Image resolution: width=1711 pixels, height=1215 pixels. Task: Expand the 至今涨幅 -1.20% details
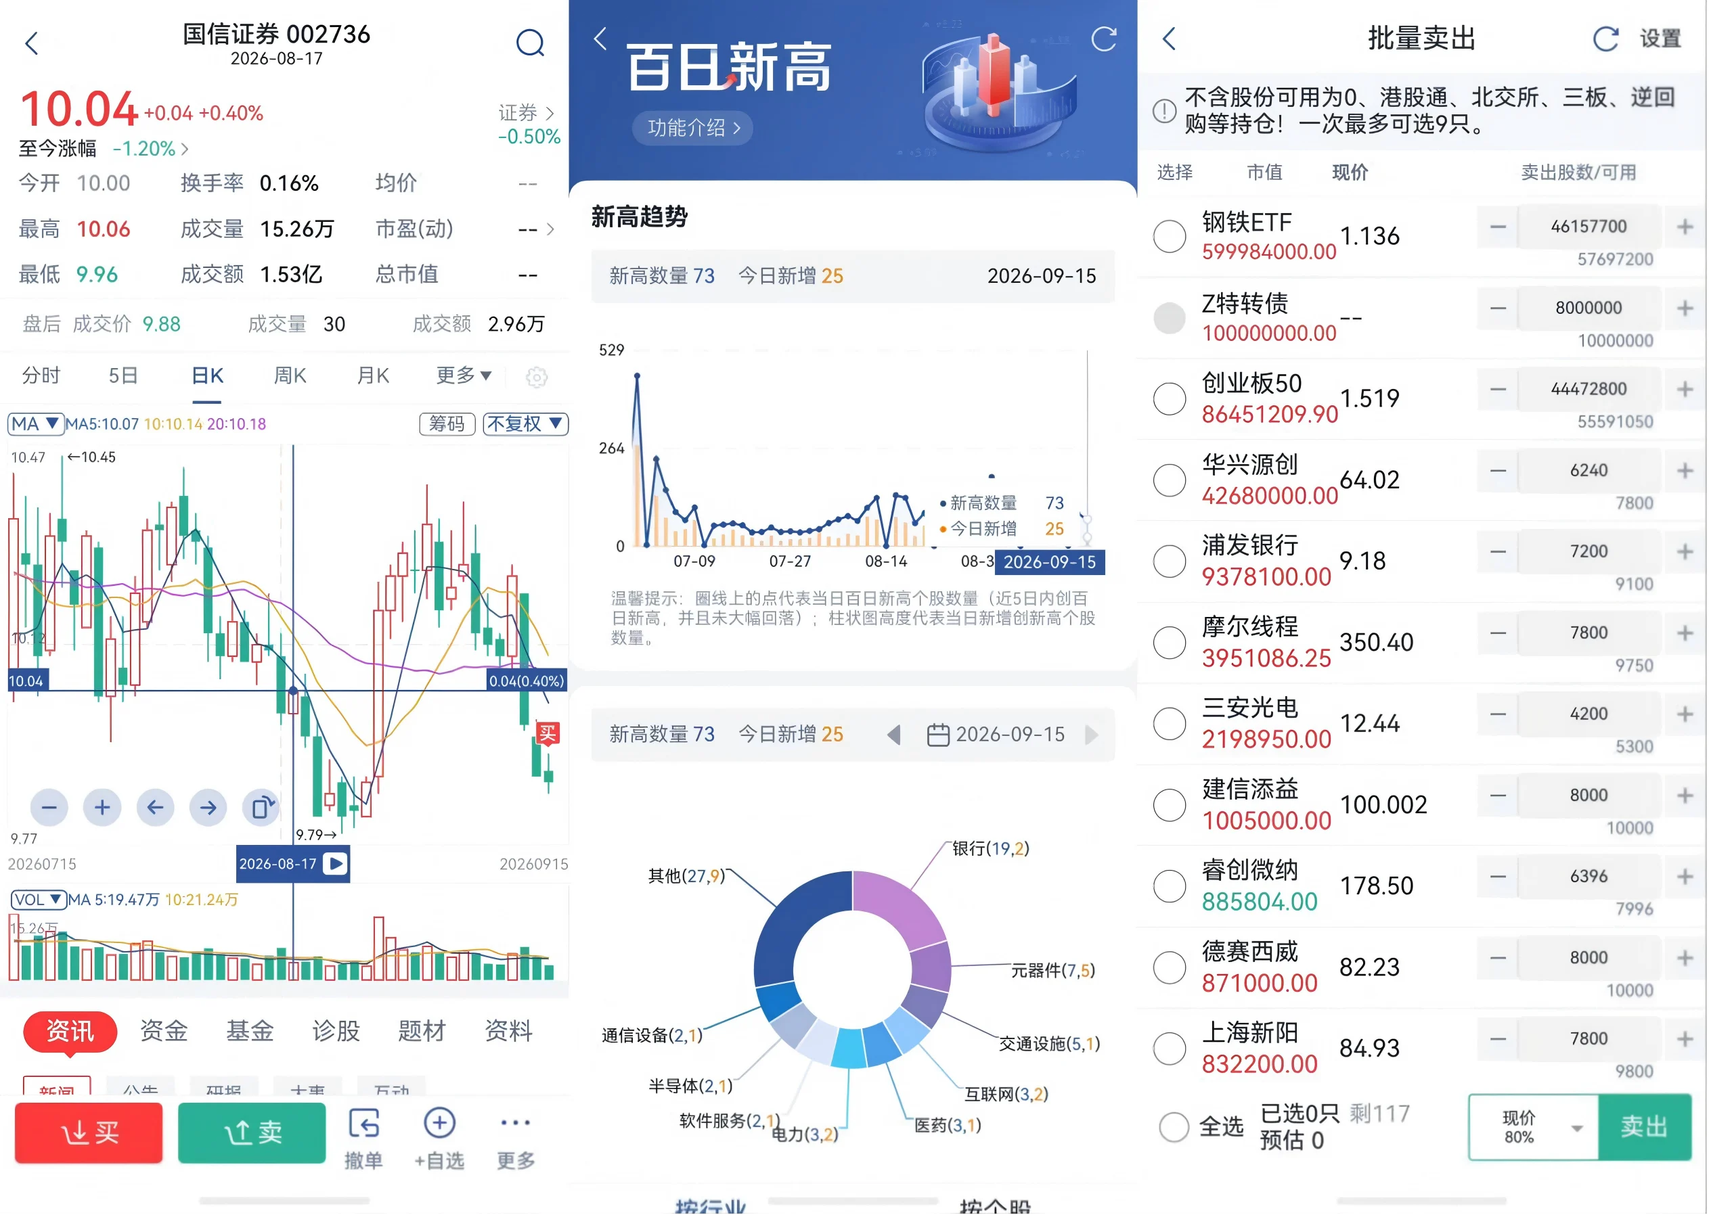click(104, 149)
